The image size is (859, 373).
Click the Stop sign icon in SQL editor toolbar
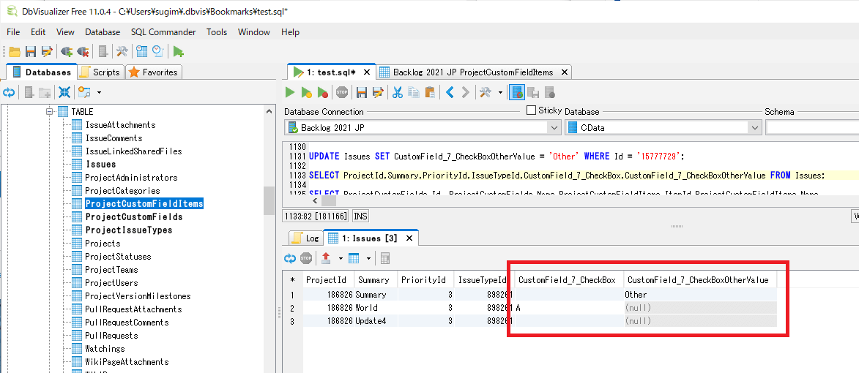coord(342,92)
